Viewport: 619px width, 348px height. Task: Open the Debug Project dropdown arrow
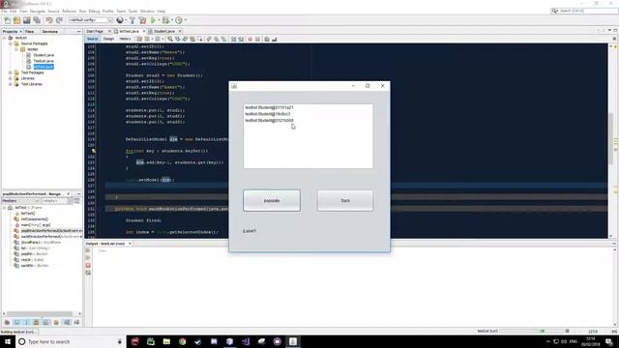coord(172,20)
